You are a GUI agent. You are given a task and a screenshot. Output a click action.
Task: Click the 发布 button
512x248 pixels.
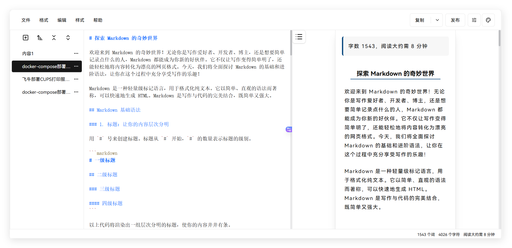point(455,20)
